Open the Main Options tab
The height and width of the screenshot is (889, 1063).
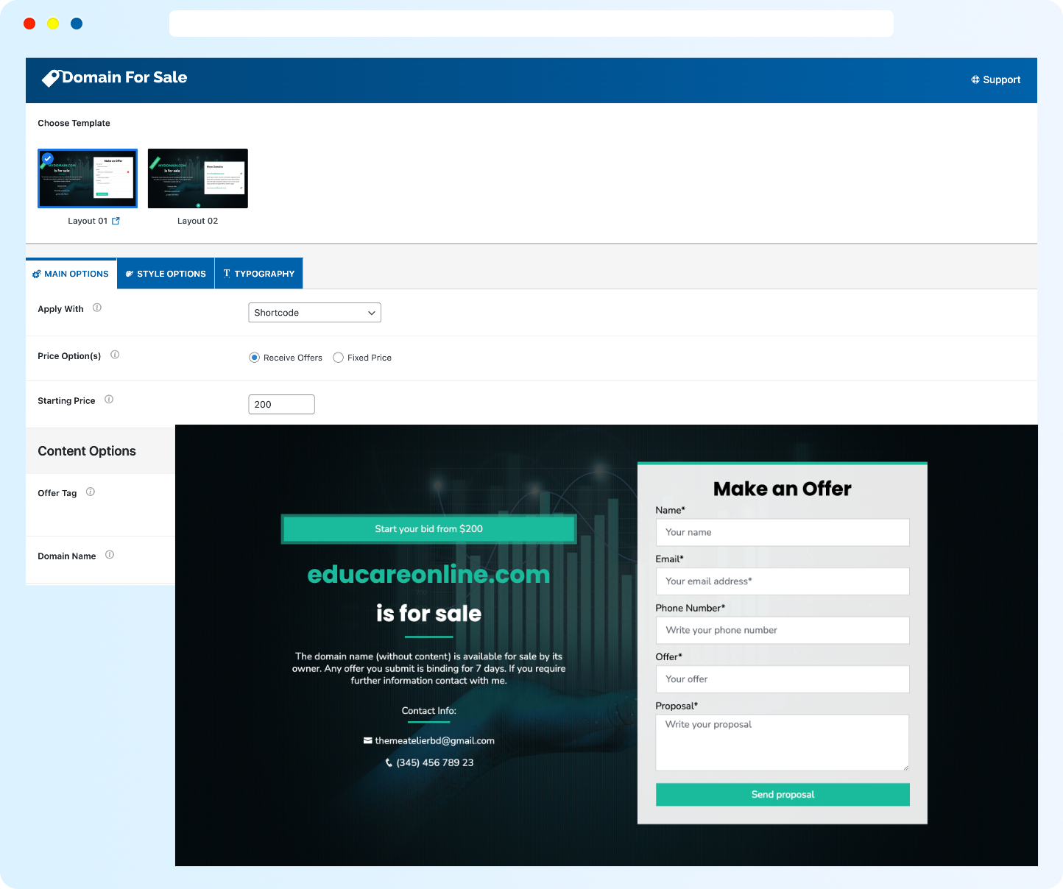[x=71, y=274]
